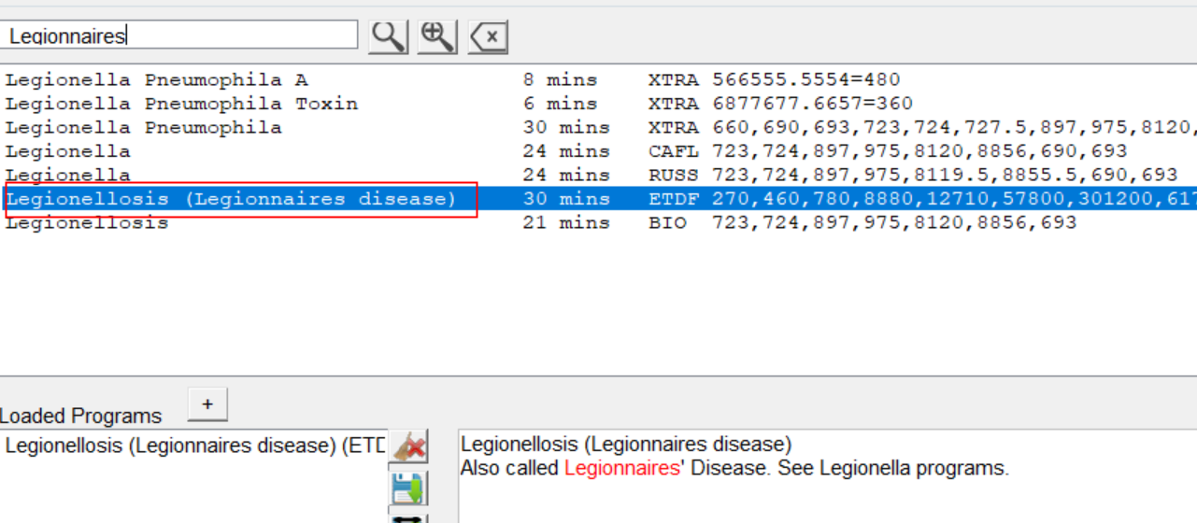Clear loaded programs with broom icon
Image resolution: width=1197 pixels, height=523 pixels.
pyautogui.click(x=408, y=447)
